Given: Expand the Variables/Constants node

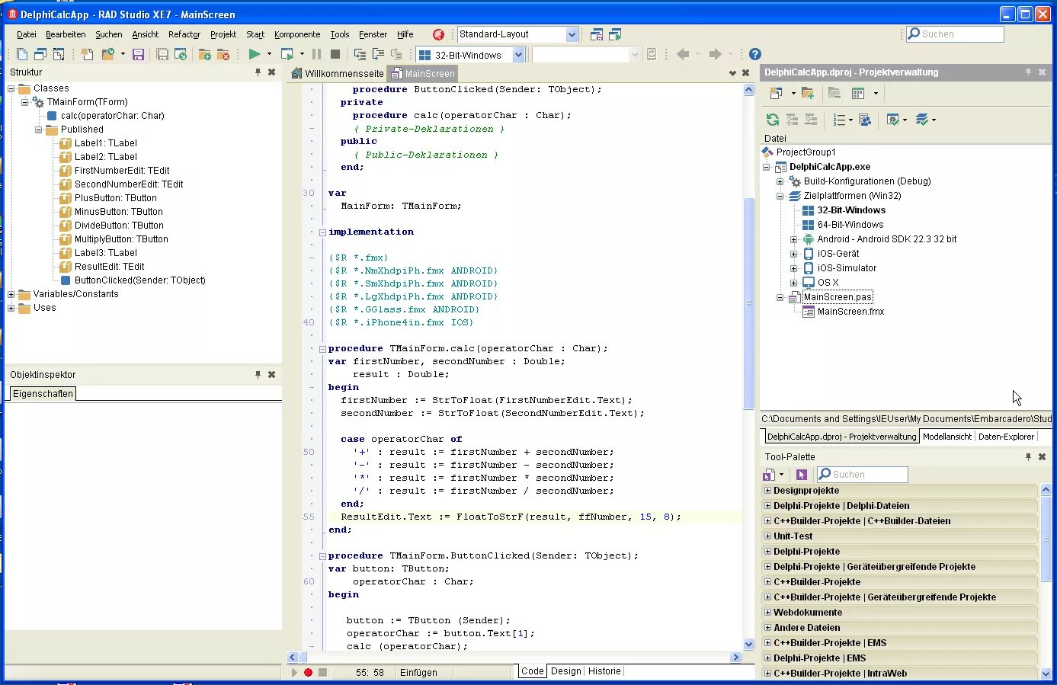Looking at the screenshot, I should (x=11, y=294).
